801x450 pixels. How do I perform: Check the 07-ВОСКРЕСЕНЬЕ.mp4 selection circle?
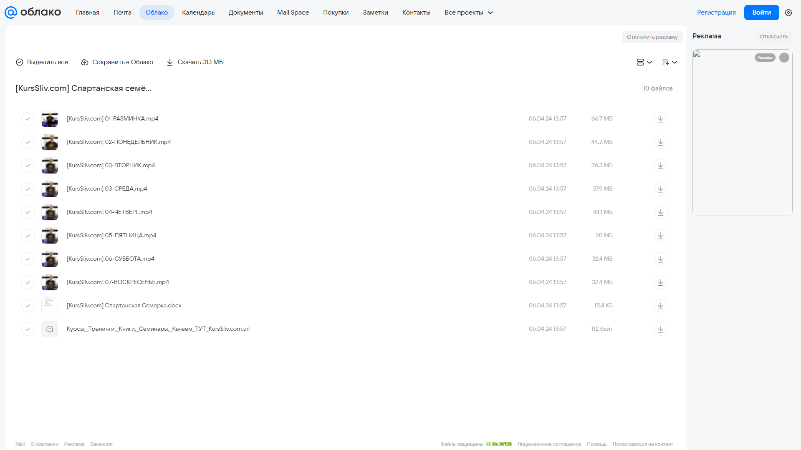[28, 282]
